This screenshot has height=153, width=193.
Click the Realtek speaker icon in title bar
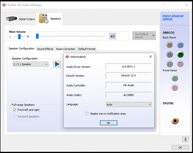(4, 5)
